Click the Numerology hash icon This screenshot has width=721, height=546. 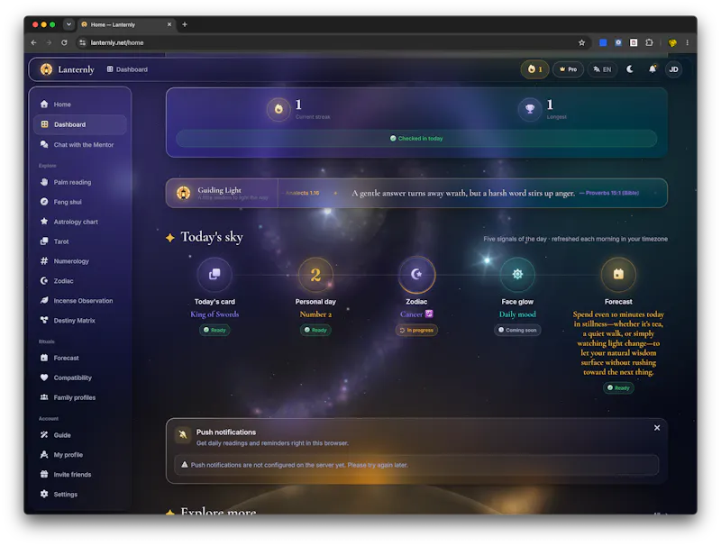click(44, 261)
